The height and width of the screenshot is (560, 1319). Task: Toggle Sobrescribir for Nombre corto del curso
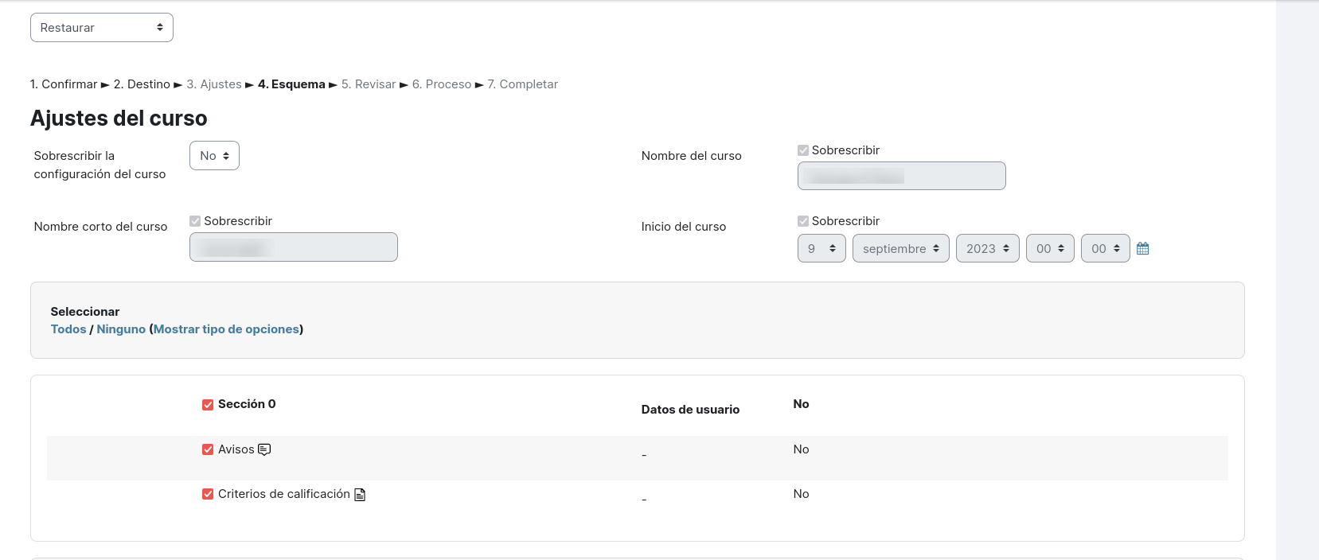(x=195, y=221)
